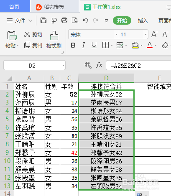
Task: Click cell with 连接符合并
Action: tap(106, 87)
